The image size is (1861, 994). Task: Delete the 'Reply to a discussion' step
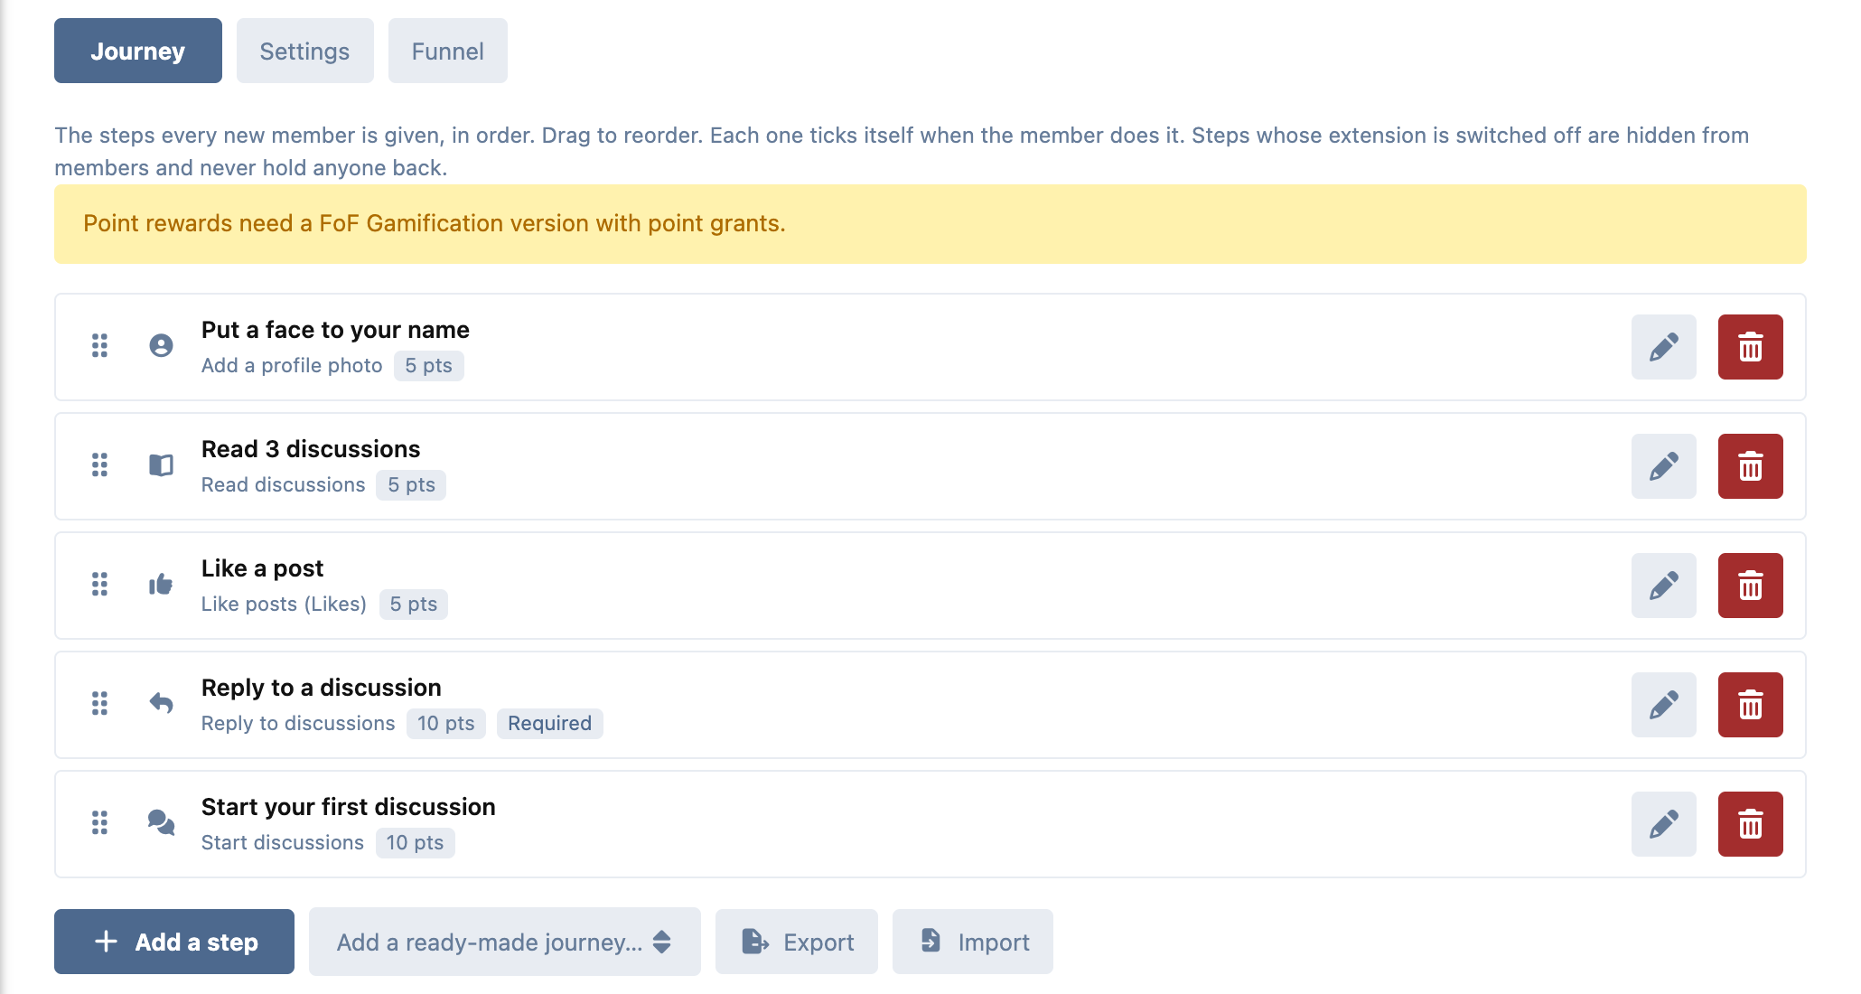[1750, 705]
